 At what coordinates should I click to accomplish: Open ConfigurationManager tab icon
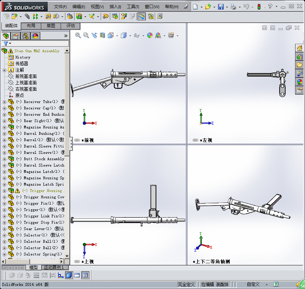click(25, 36)
